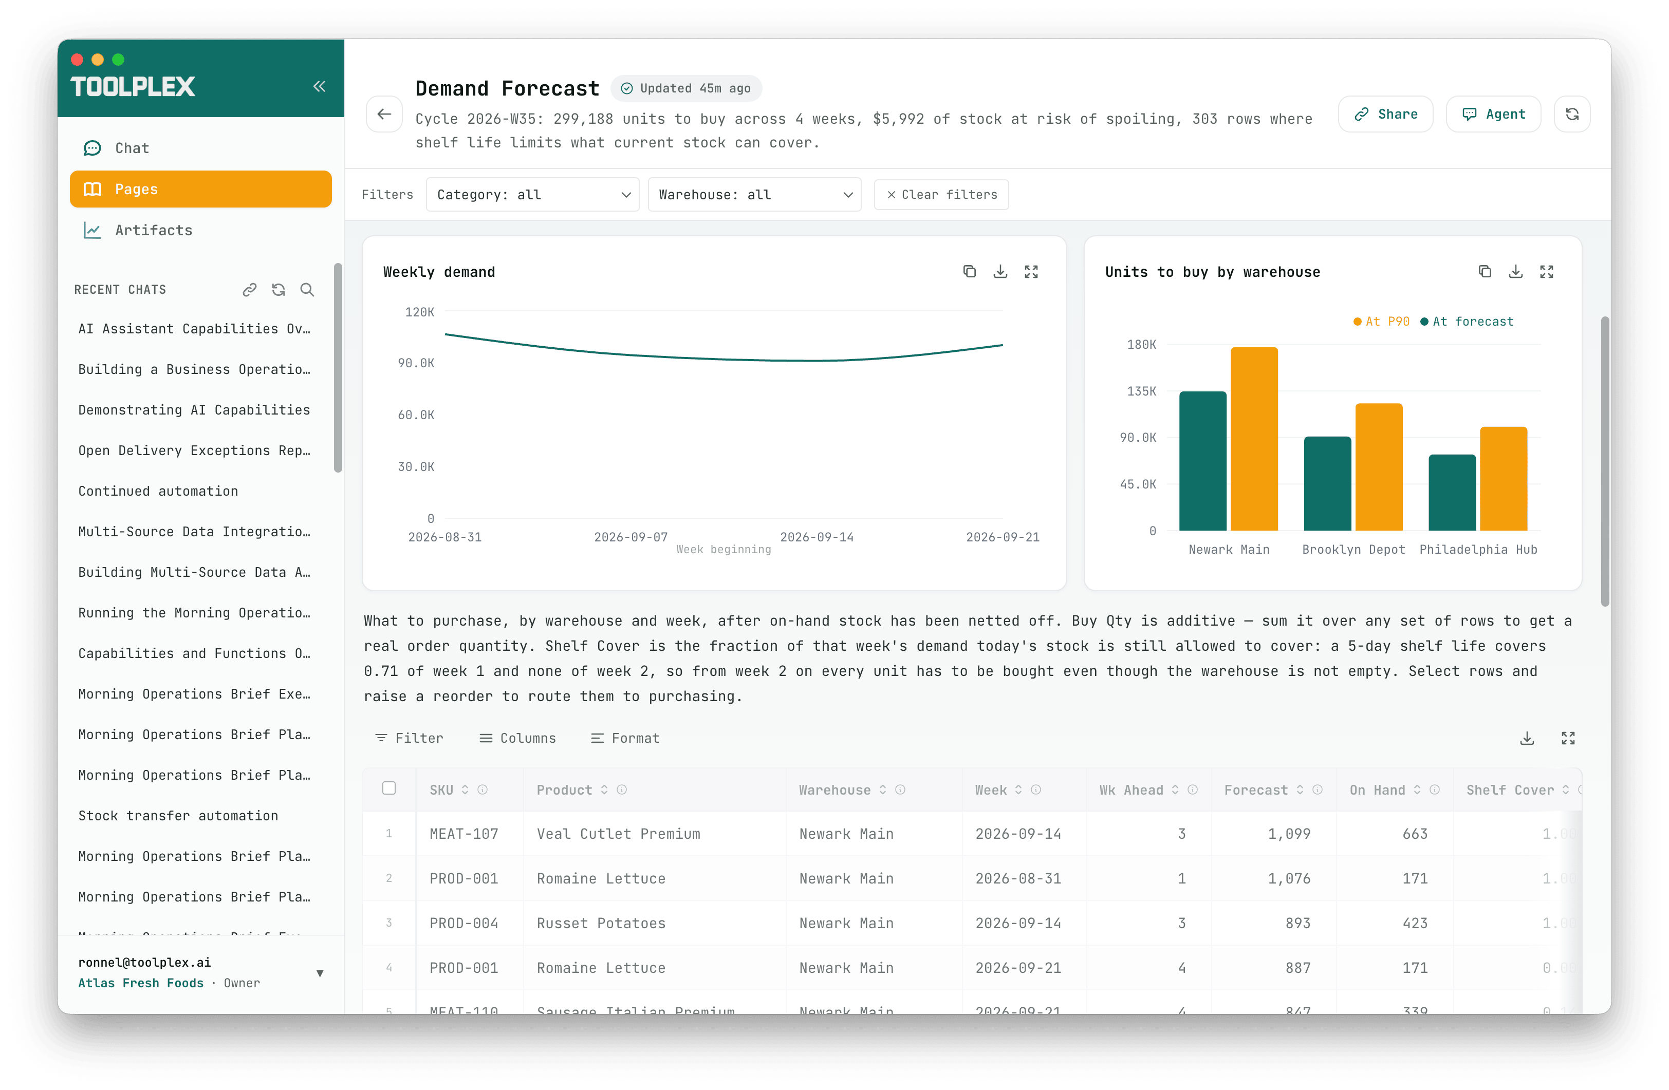
Task: Click the 'Updated 45m ago' badge
Action: (686, 88)
